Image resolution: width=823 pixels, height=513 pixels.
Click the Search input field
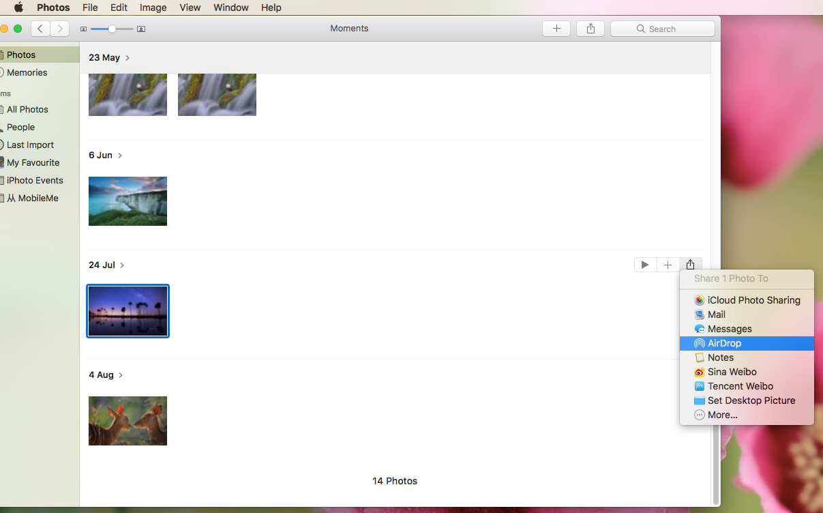point(662,29)
